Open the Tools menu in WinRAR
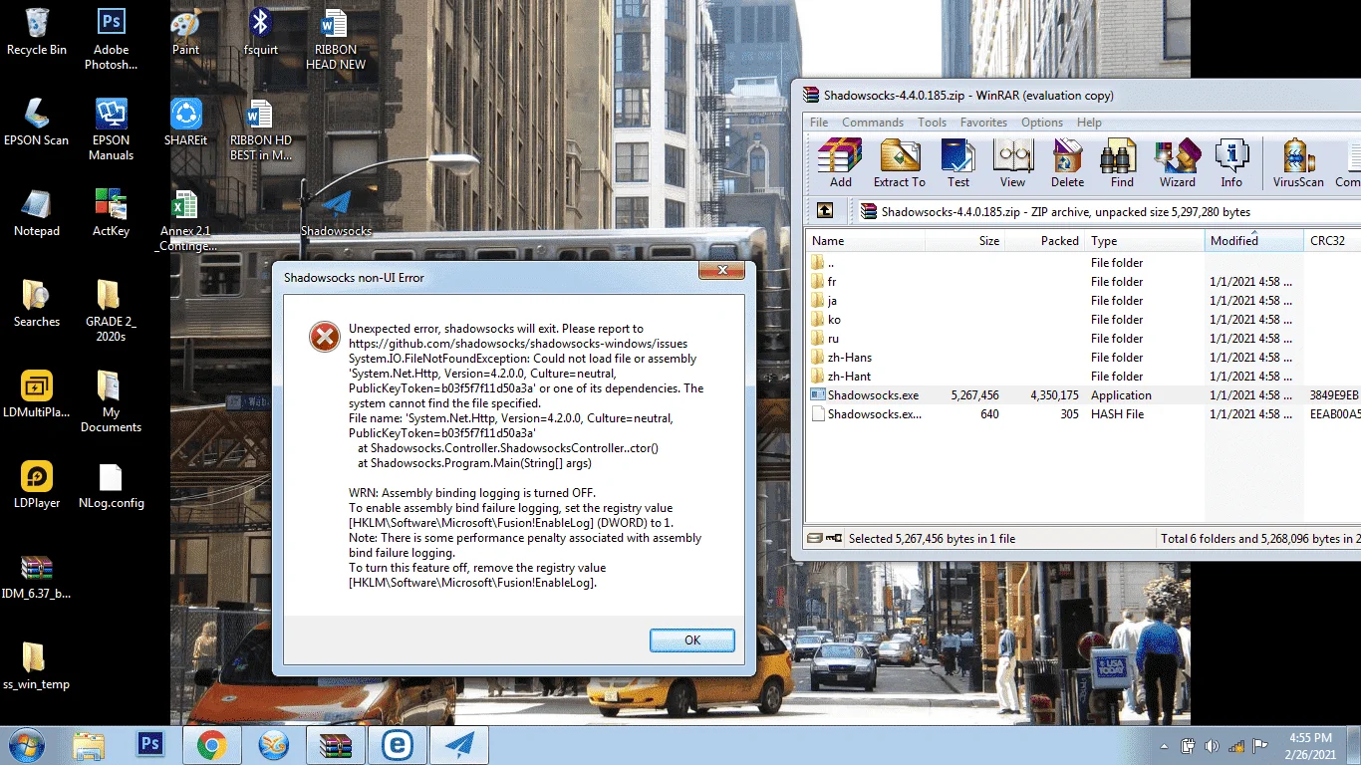 (x=933, y=123)
